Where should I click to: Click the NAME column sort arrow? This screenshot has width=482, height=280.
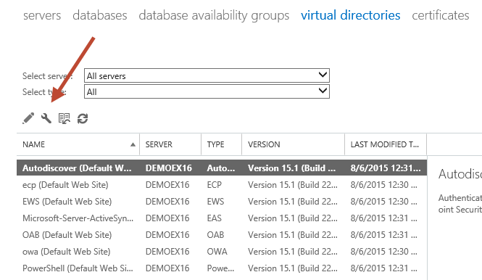pyautogui.click(x=133, y=144)
